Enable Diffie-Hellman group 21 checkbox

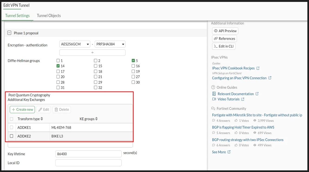coord(96,77)
